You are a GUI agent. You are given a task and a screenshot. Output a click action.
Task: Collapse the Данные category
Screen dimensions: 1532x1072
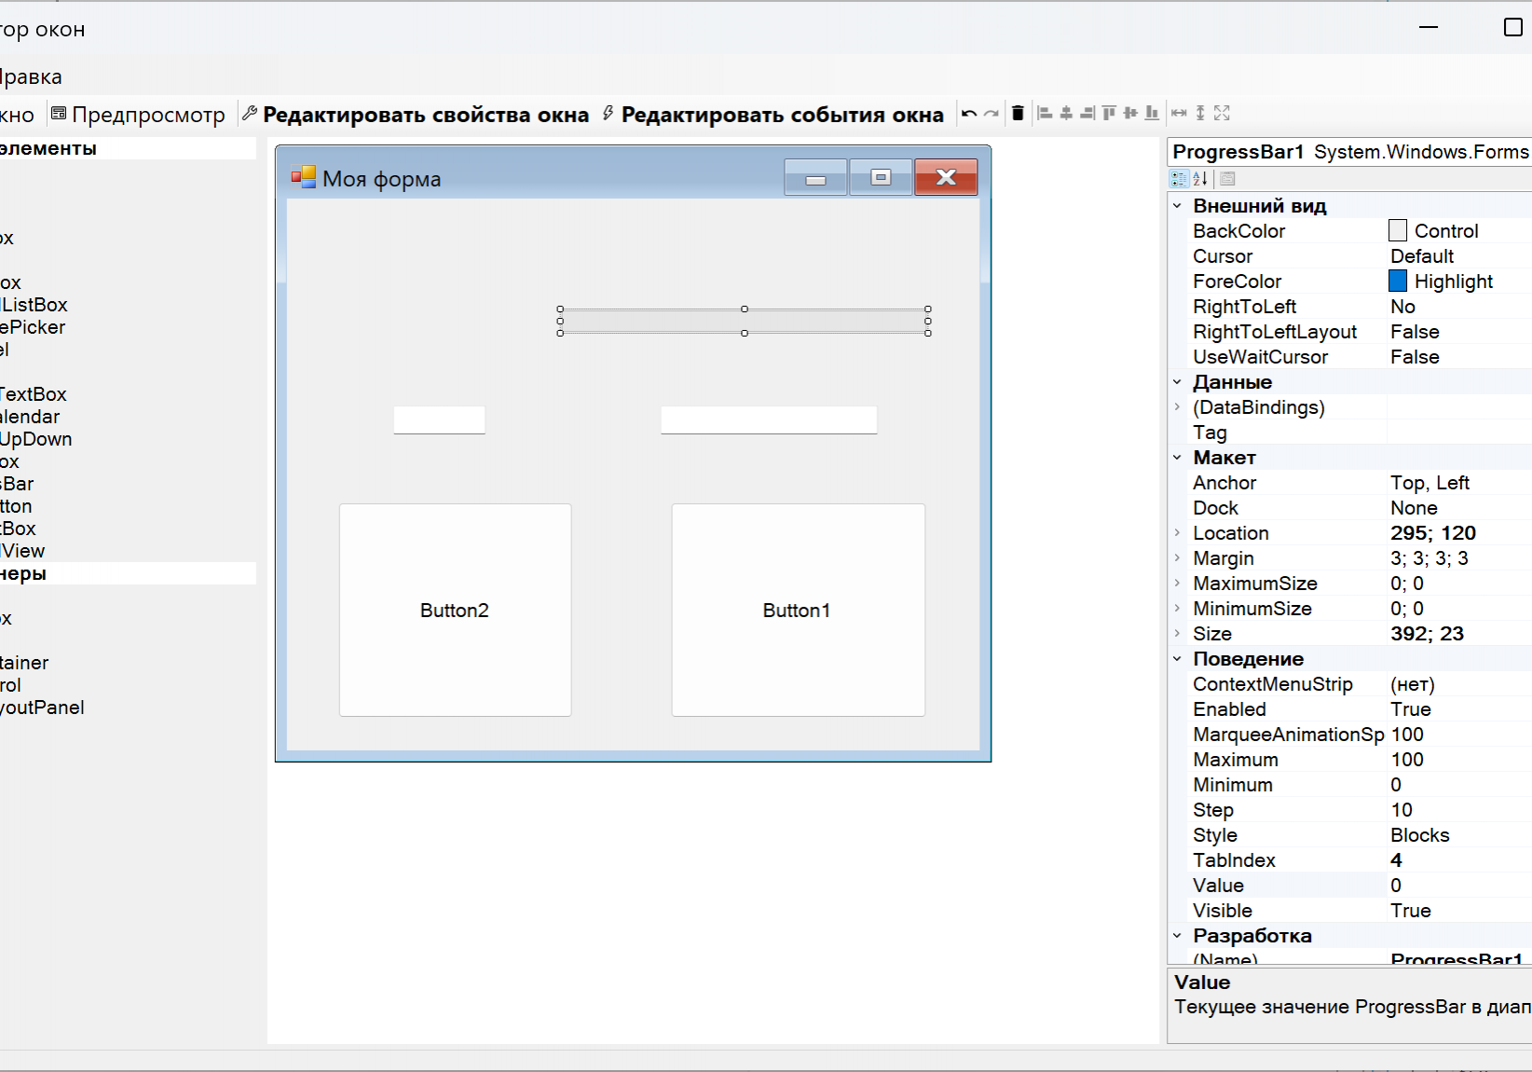1177,382
